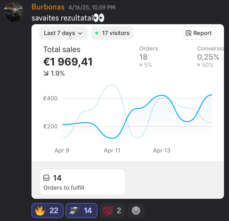Screen dimensions: 229x221
Task: Click the Report magnifier icon
Action: pyautogui.click(x=188, y=33)
